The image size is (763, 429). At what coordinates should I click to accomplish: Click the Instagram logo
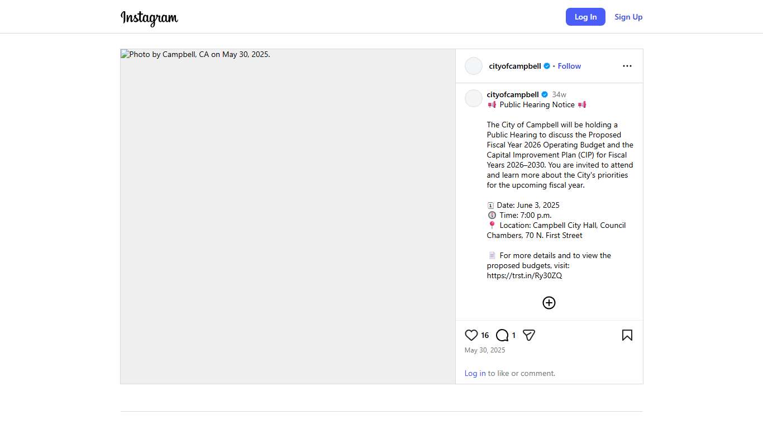(149, 18)
